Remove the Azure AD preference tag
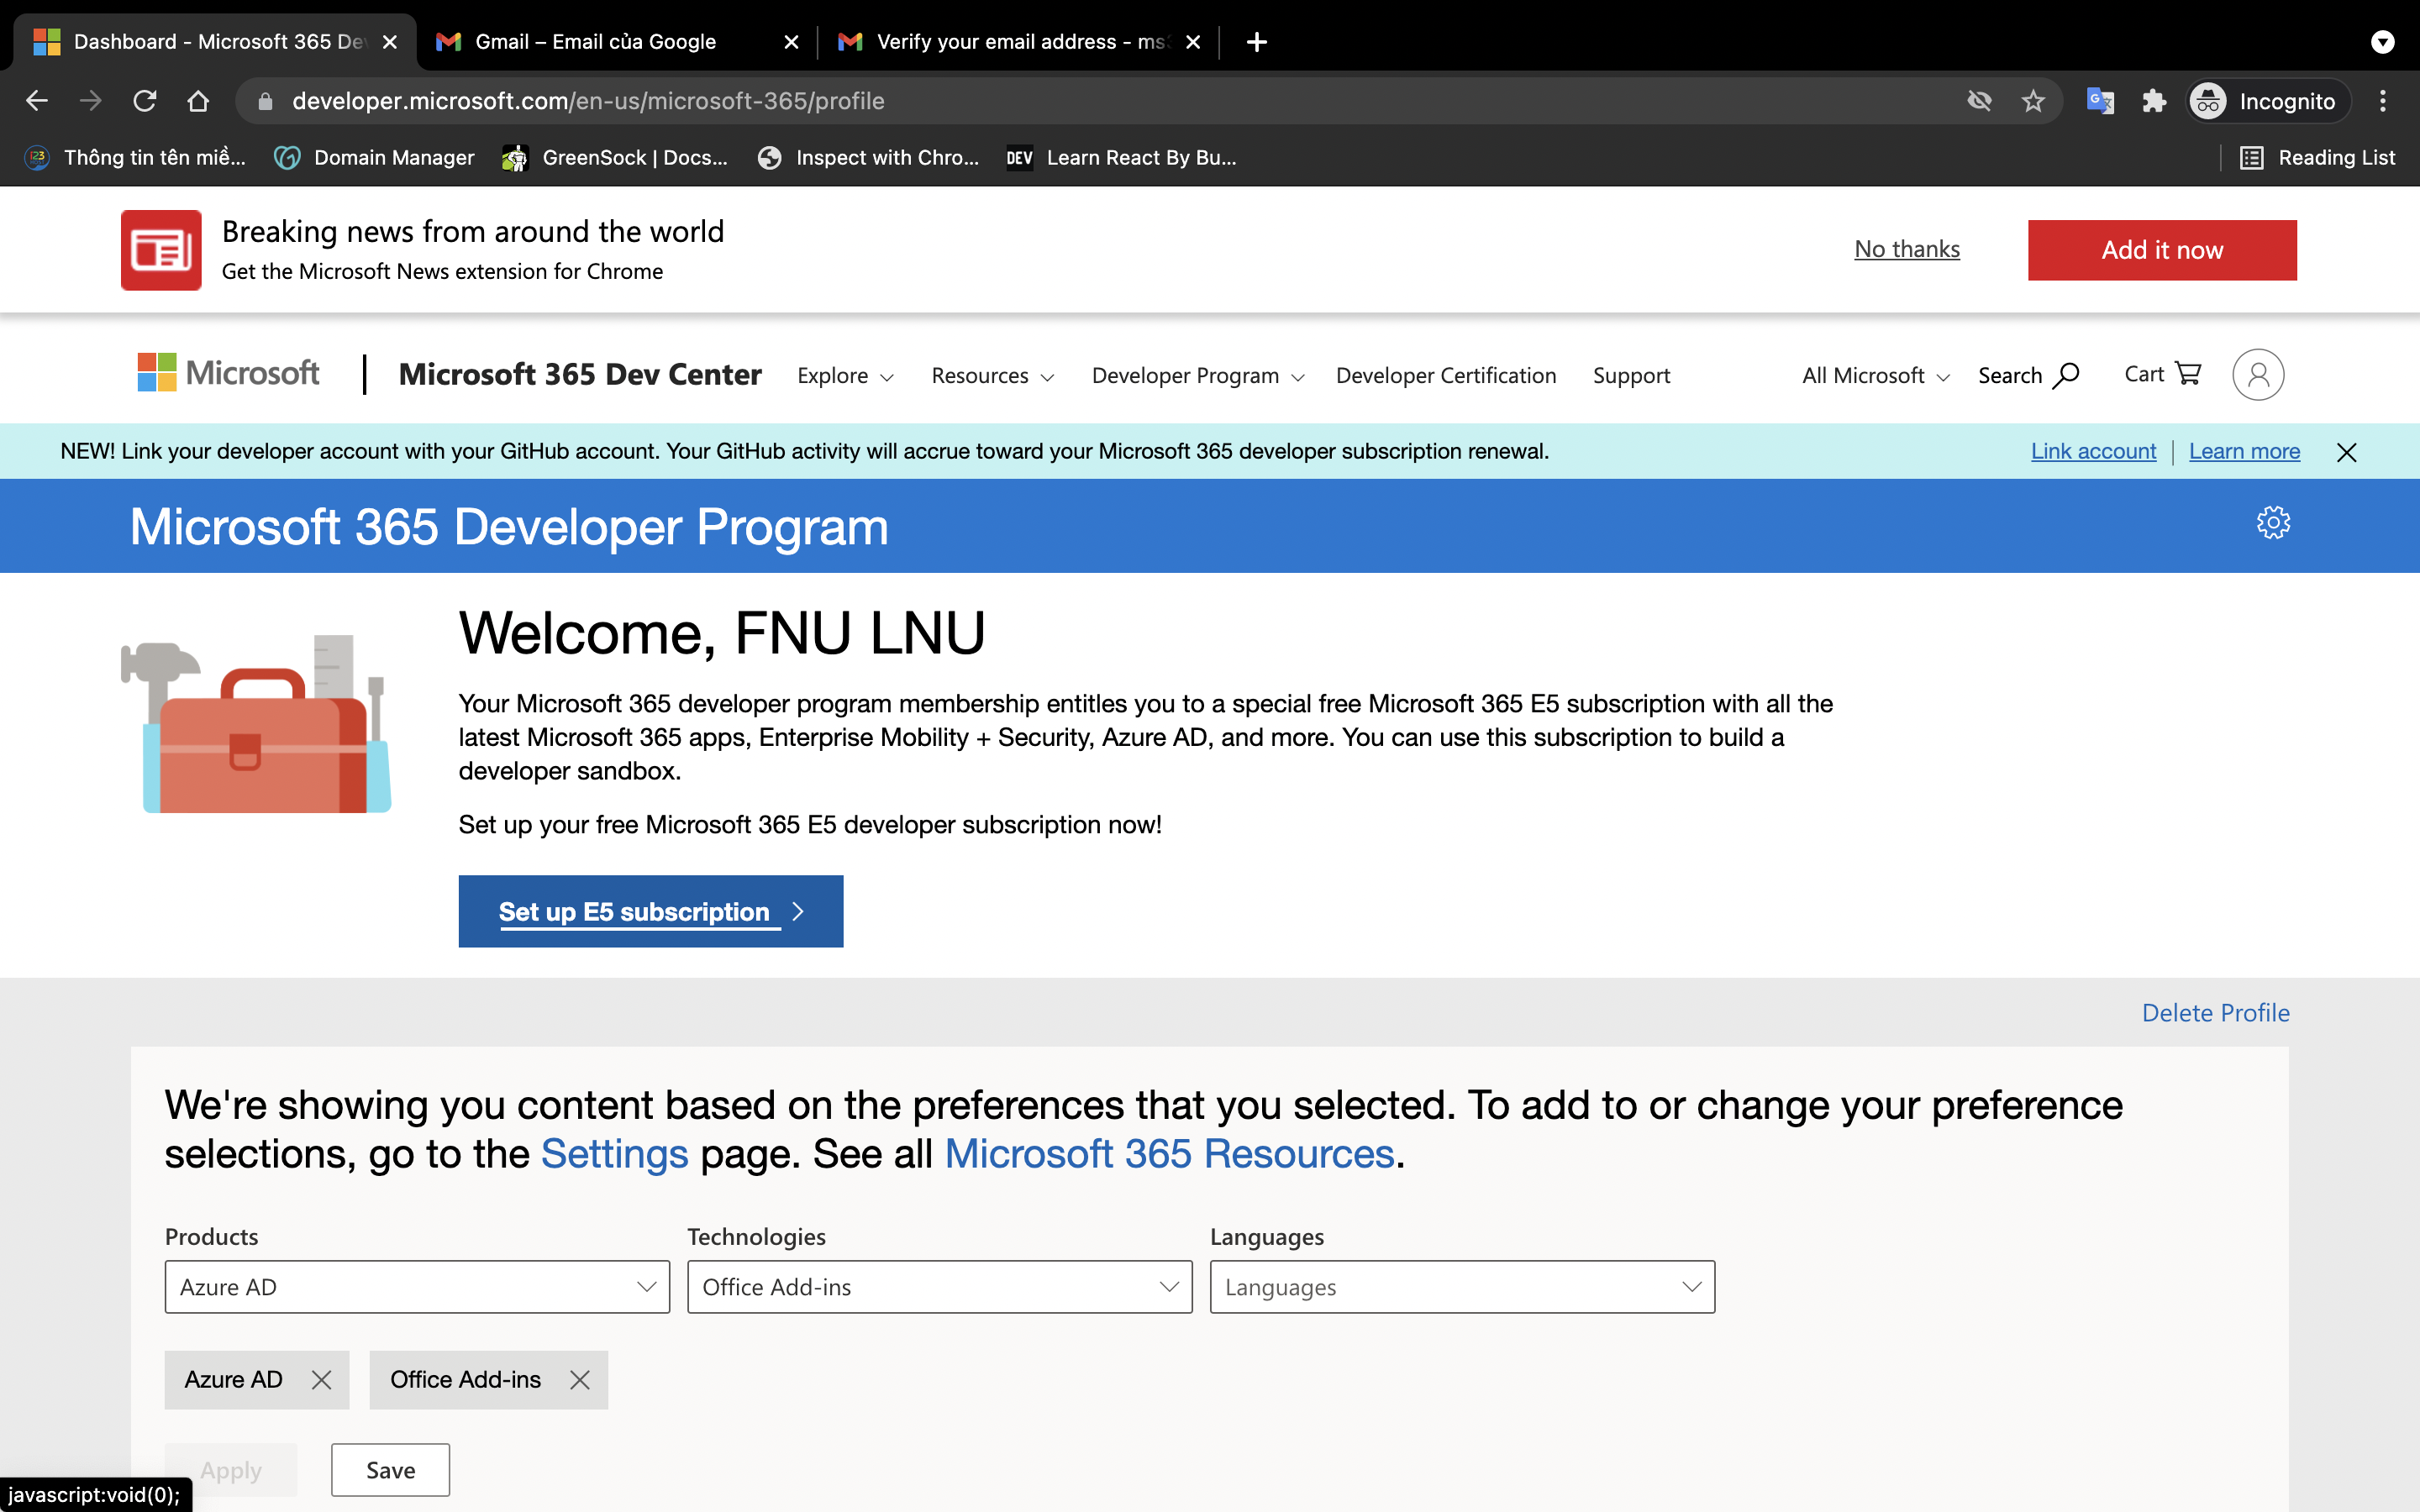The height and width of the screenshot is (1512, 2420). click(321, 1380)
